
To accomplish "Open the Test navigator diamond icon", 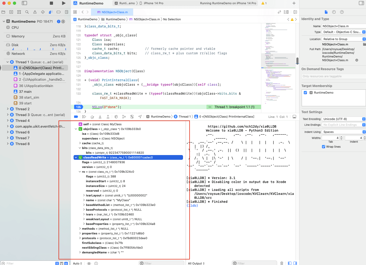I will click(43, 12).
